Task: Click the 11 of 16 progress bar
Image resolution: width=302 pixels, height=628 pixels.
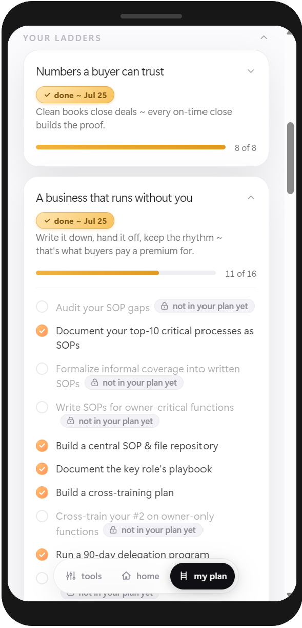Action: tap(126, 273)
